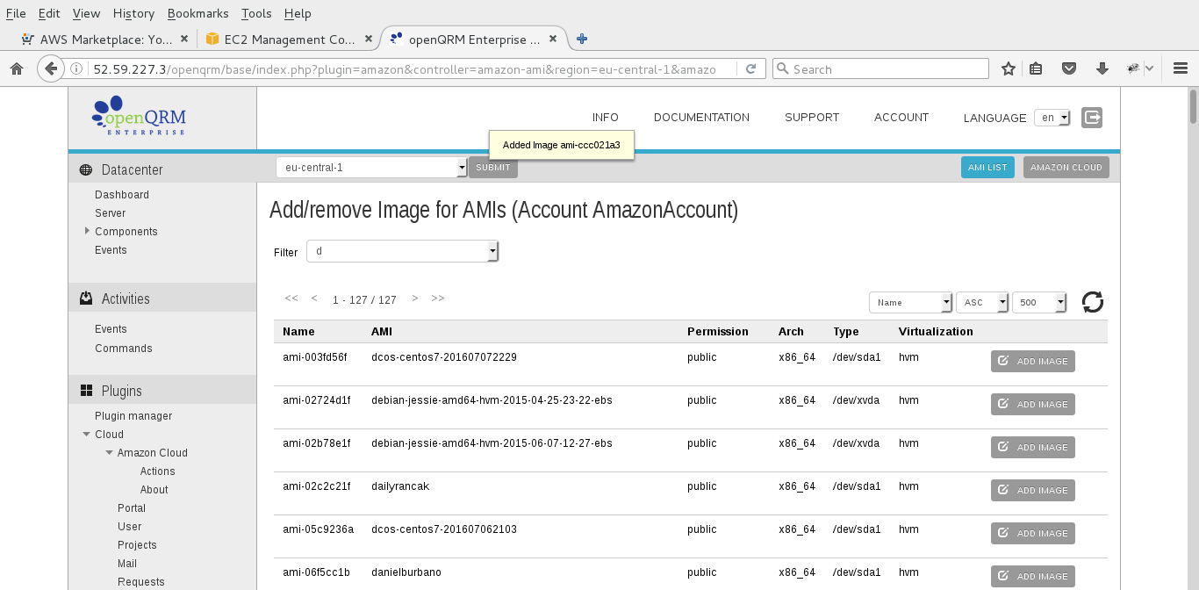The width and height of the screenshot is (1199, 590).
Task: Open the DOCUMENTATION link
Action: (x=701, y=117)
